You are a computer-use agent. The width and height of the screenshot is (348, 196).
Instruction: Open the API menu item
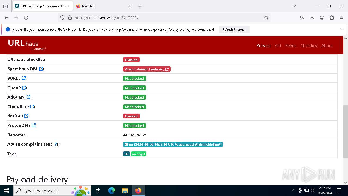(278, 45)
